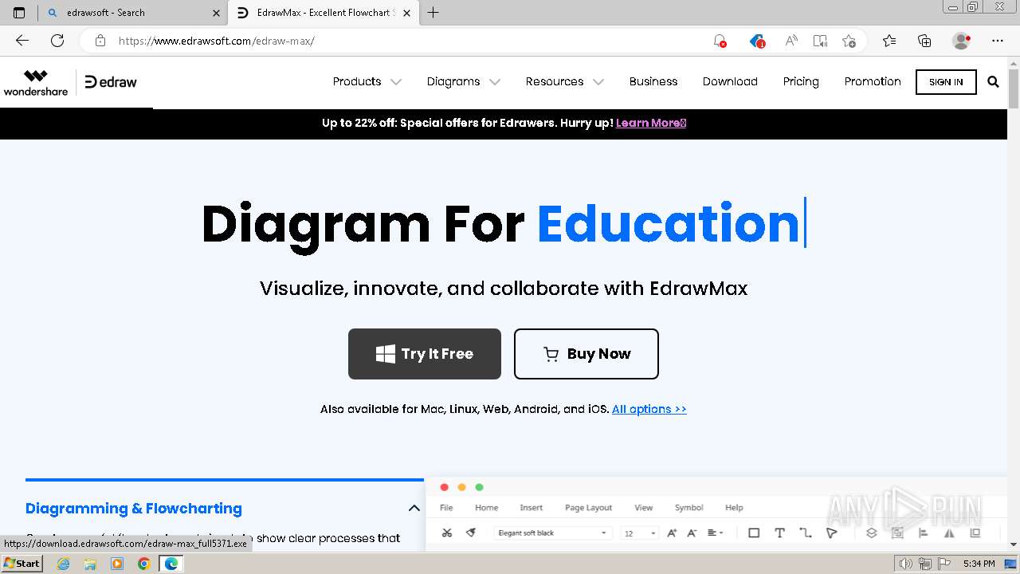Open Internet Explorer from taskbar
The image size is (1020, 574).
click(64, 564)
